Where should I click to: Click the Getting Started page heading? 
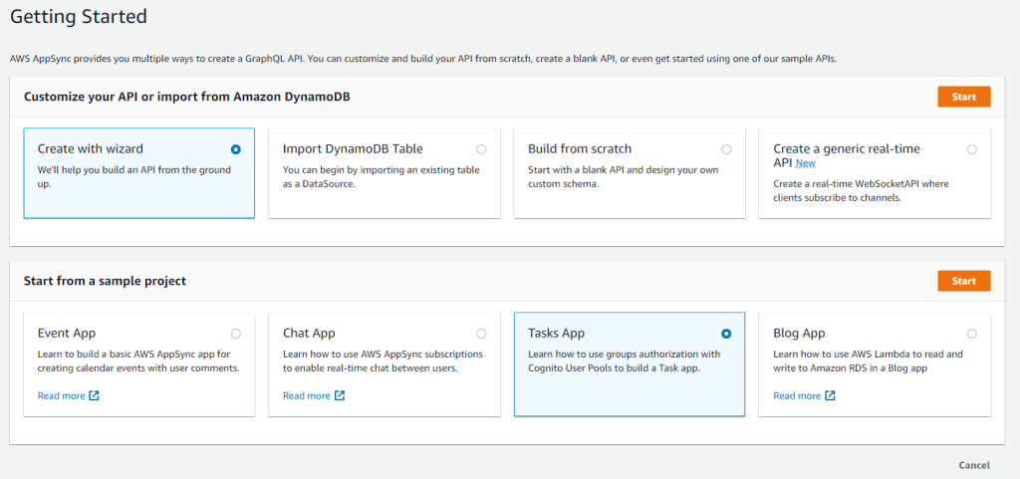point(79,17)
